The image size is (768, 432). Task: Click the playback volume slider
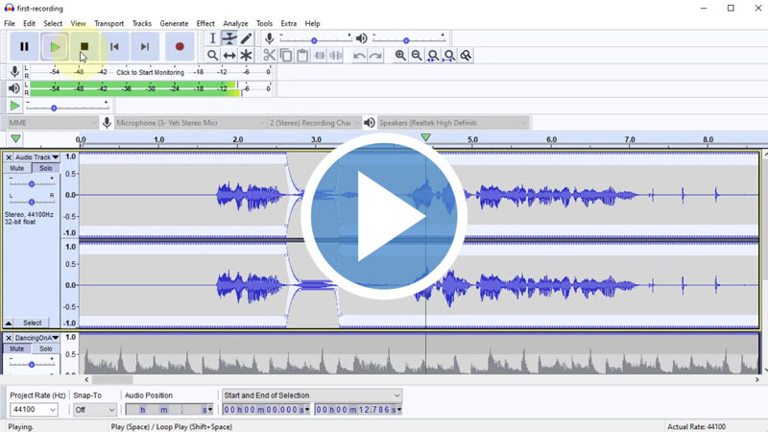coord(405,39)
